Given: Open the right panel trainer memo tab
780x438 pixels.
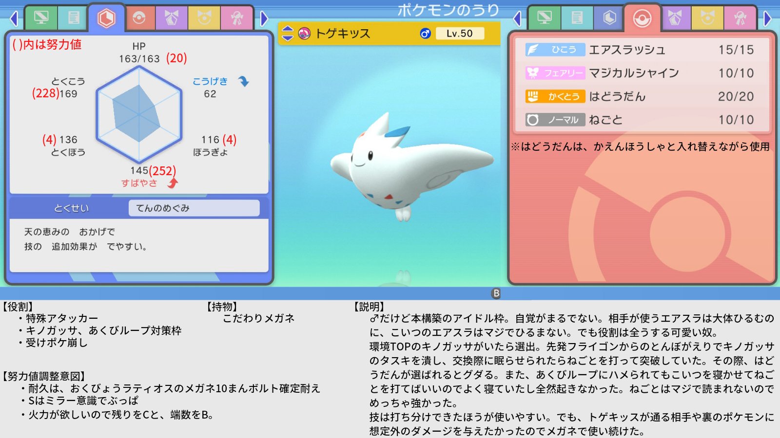Looking at the screenshot, I should (x=577, y=18).
